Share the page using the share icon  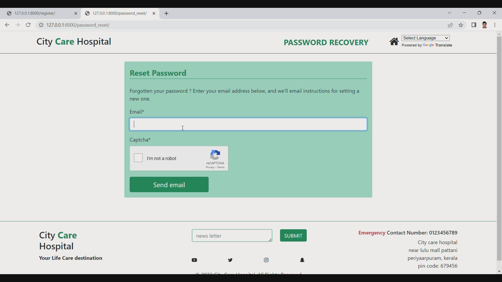coord(451,25)
